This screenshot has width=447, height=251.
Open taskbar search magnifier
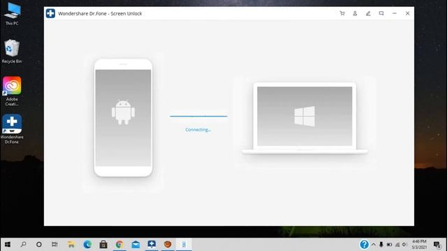[23, 245]
